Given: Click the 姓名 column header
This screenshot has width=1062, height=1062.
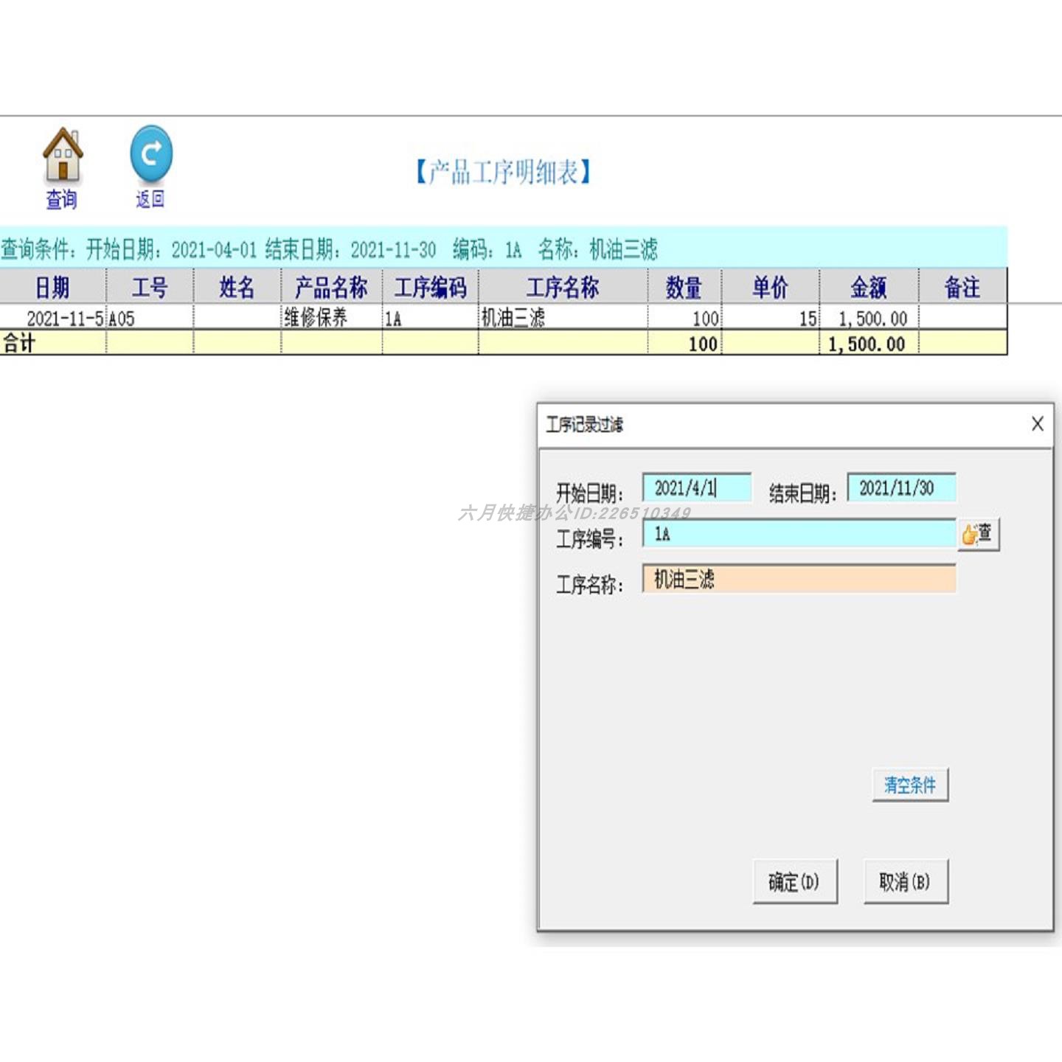Looking at the screenshot, I should [x=237, y=286].
